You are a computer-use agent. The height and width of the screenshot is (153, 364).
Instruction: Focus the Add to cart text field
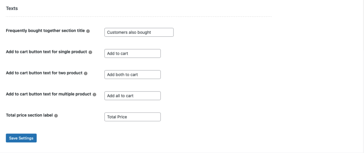point(132,53)
